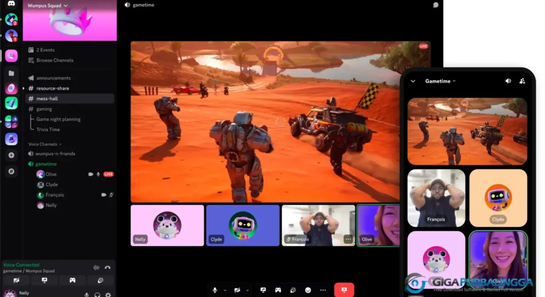Open user settings via the gear icon

108,294
